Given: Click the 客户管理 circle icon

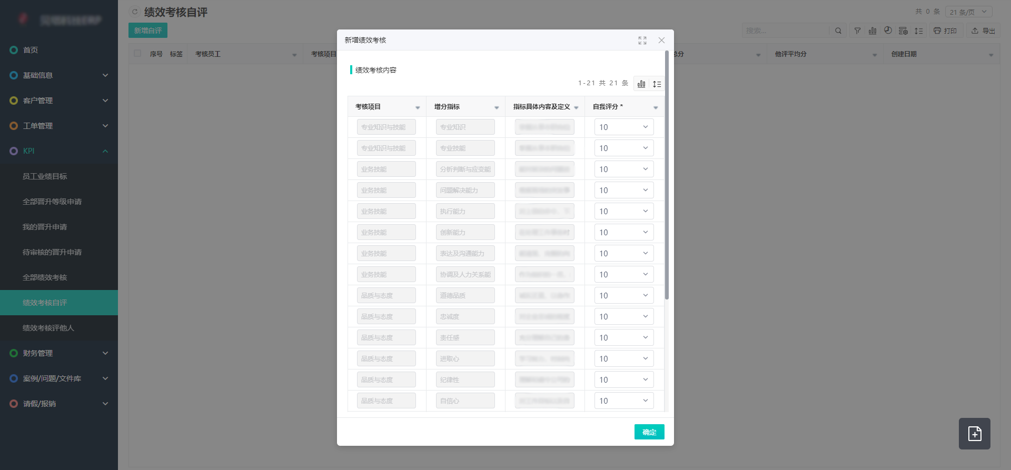Looking at the screenshot, I should (14, 101).
